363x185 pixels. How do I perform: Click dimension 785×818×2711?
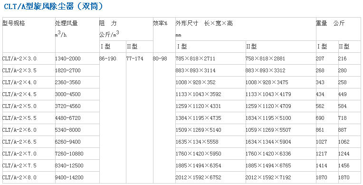[x=195, y=58]
